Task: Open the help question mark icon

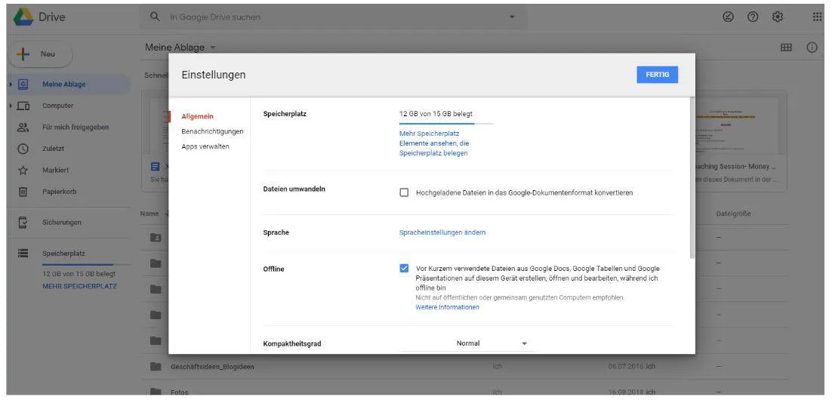Action: pyautogui.click(x=753, y=17)
